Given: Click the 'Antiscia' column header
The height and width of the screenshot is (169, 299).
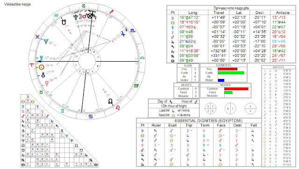Looking at the screenshot, I should [283, 13].
